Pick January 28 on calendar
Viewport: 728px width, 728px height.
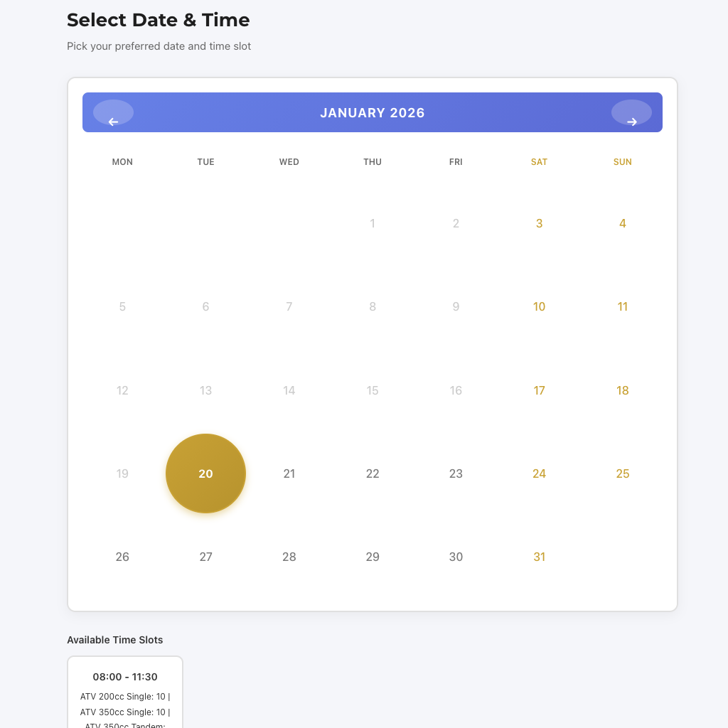coord(289,557)
